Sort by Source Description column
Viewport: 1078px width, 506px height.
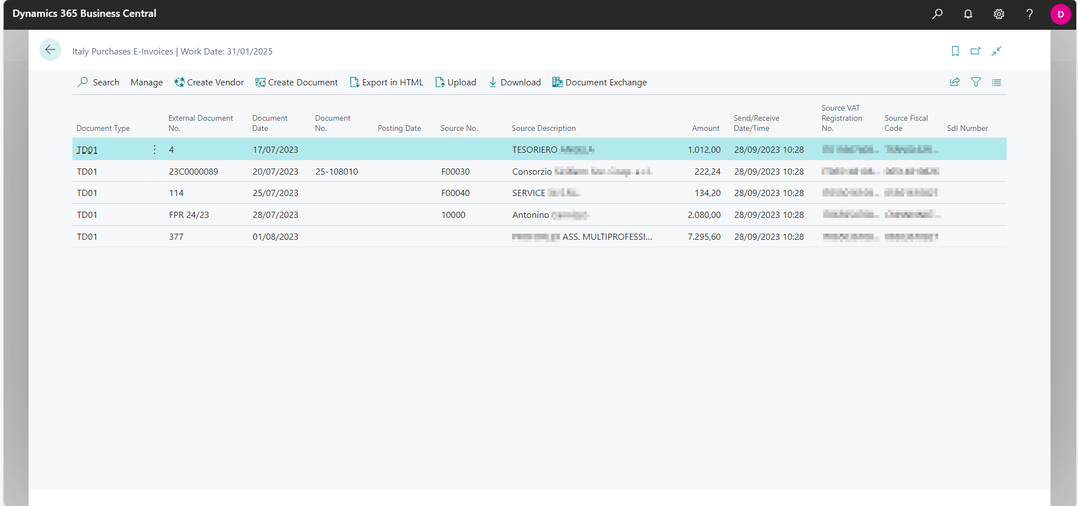coord(543,128)
